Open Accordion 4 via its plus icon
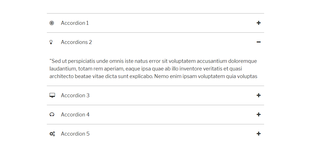 click(x=258, y=114)
